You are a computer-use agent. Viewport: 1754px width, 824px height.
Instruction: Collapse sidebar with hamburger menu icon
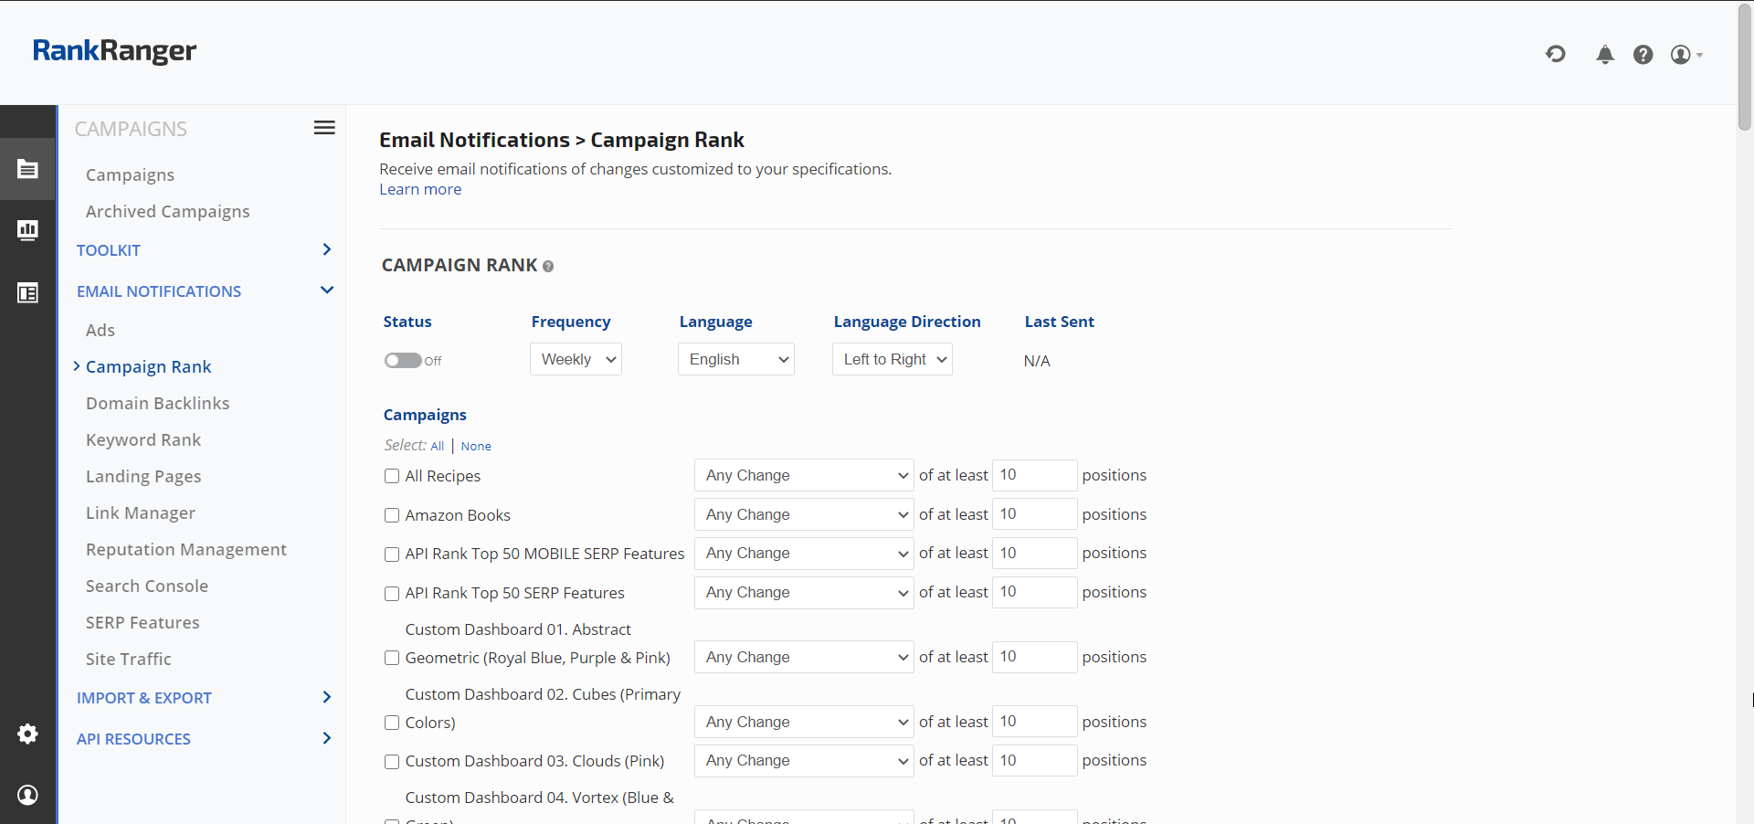[324, 128]
